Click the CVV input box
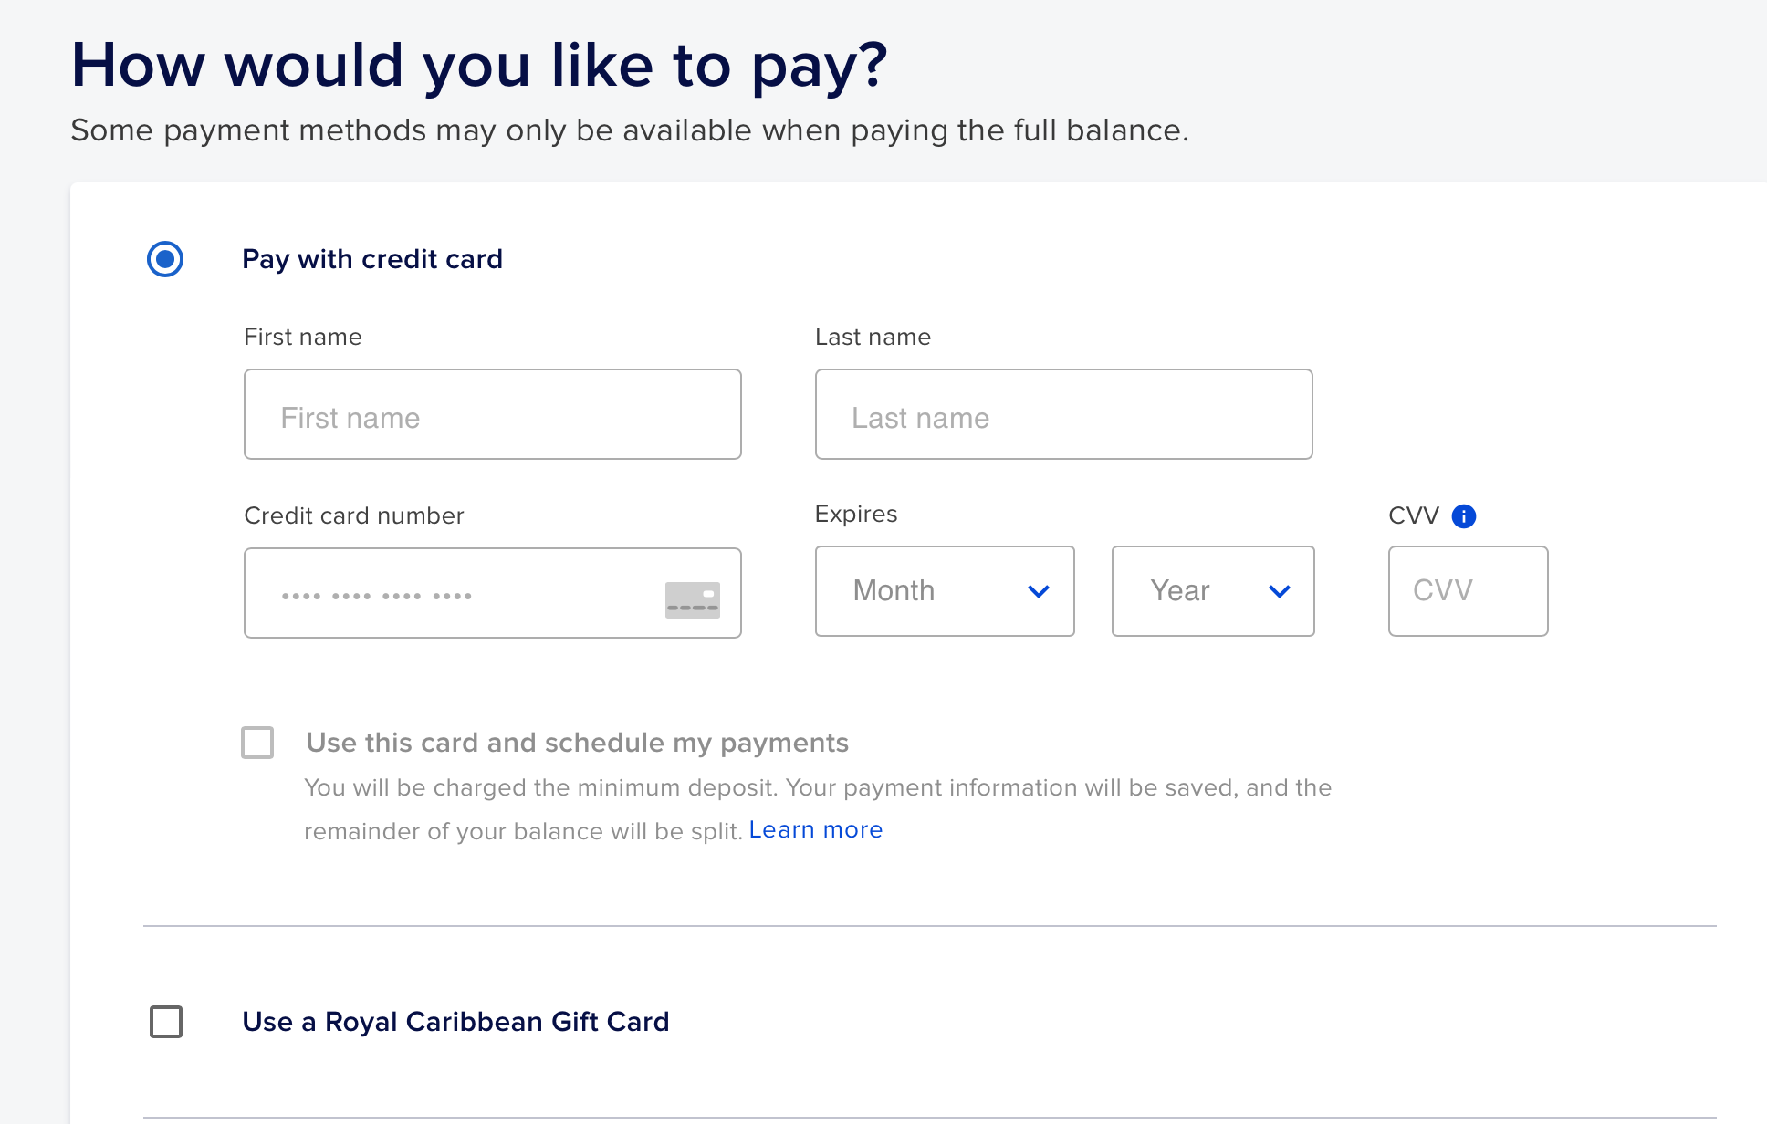This screenshot has height=1124, width=1767. pyautogui.click(x=1469, y=591)
